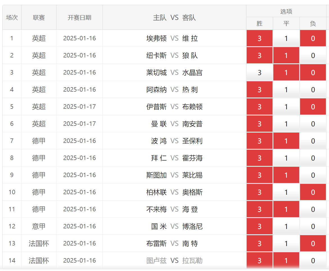Toggle loss 0 for 图卢兹 VS 拉瓦勒
The image size is (329, 271).
click(313, 261)
